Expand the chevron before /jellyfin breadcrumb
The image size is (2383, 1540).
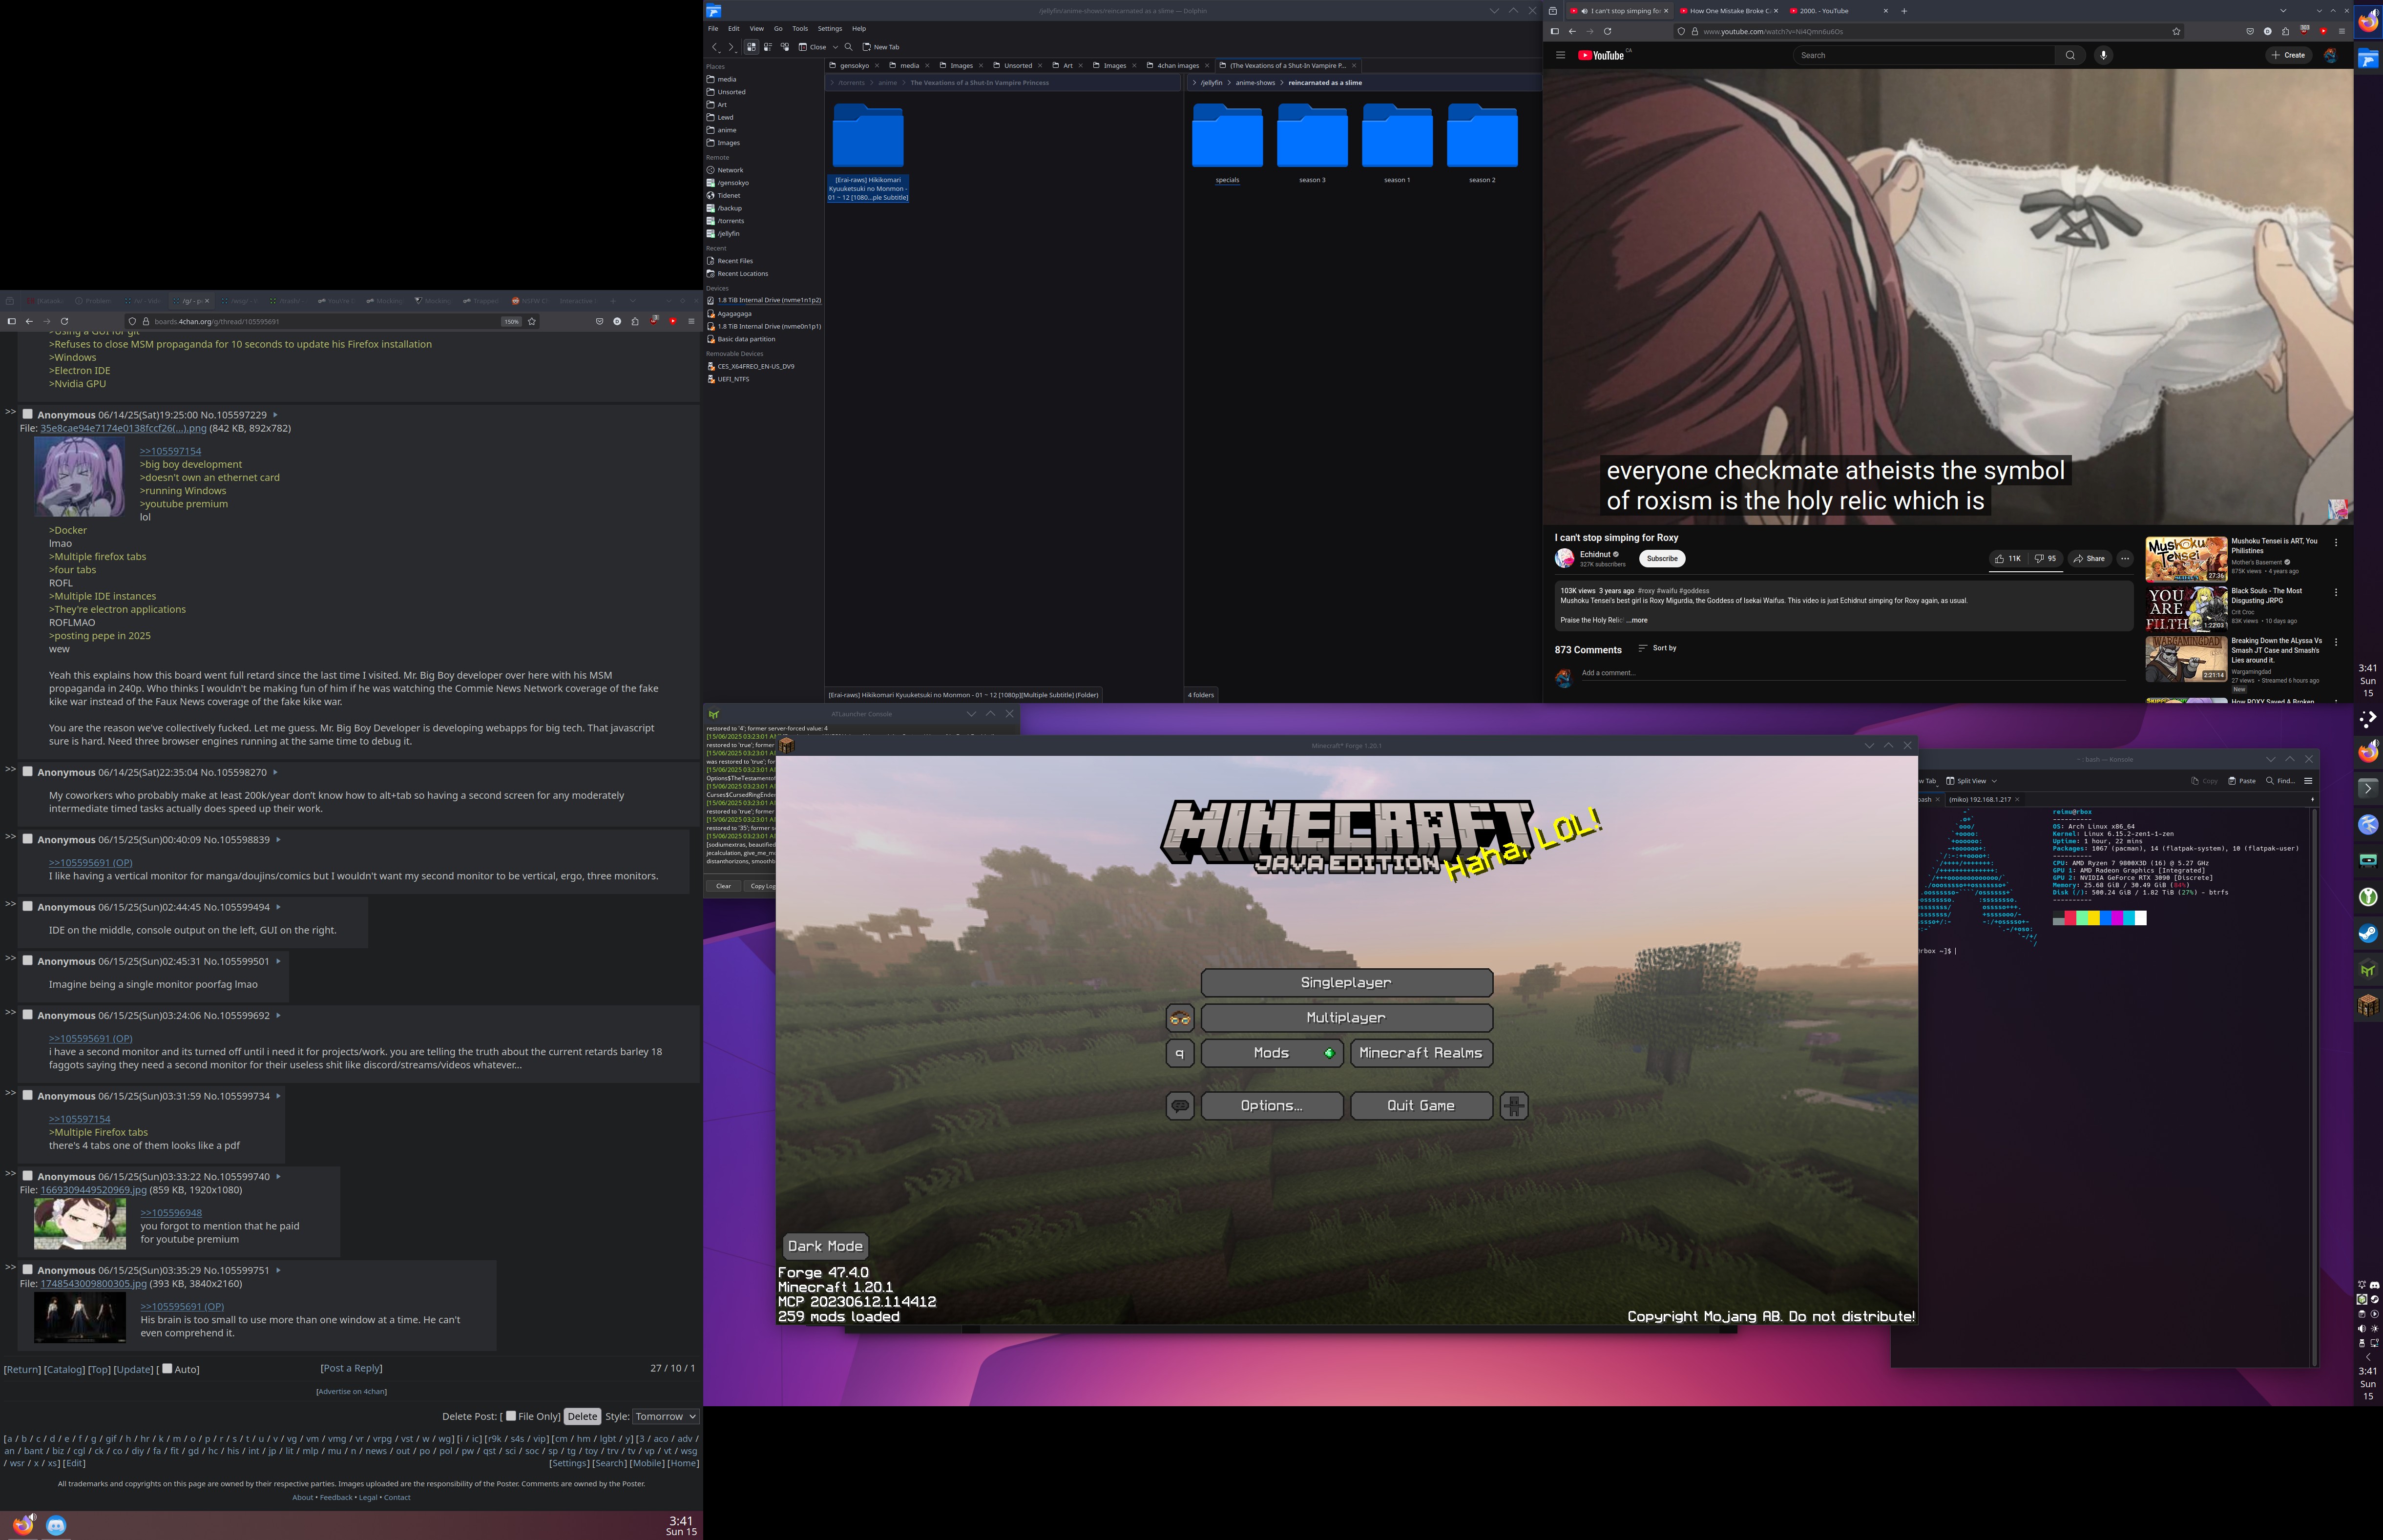(1194, 83)
